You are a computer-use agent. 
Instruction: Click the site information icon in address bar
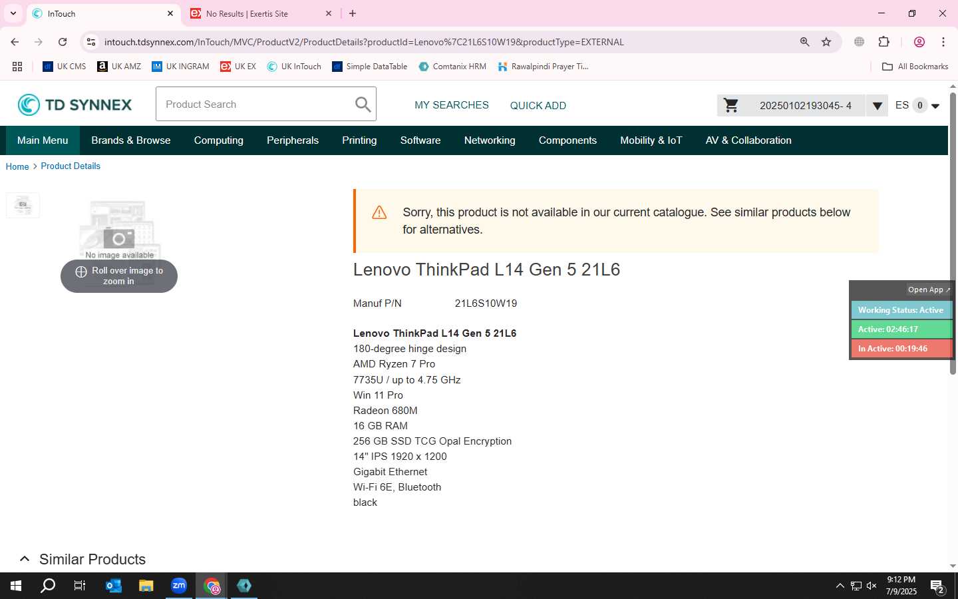point(91,42)
